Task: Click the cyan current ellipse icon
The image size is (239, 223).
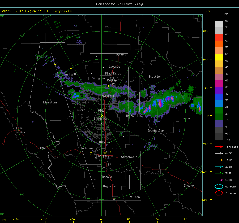Action: 219,186
